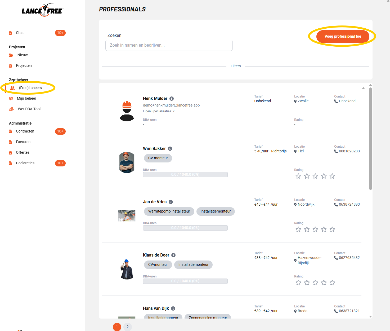390x331 pixels.
Task: Give Jan de Vries one star
Action: tap(298, 230)
